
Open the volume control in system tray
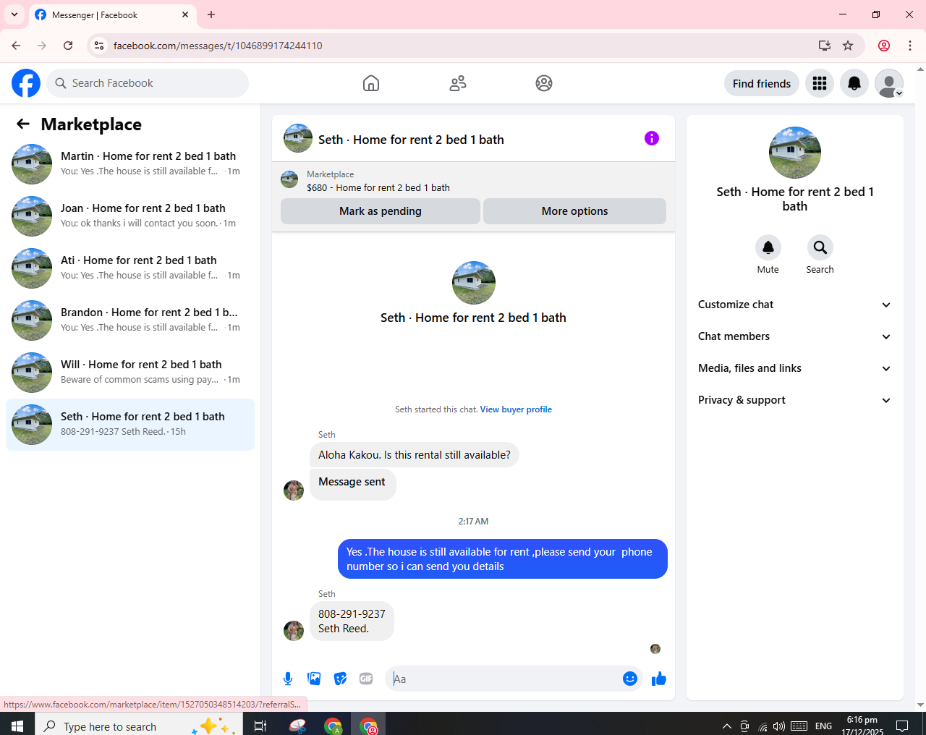[779, 726]
